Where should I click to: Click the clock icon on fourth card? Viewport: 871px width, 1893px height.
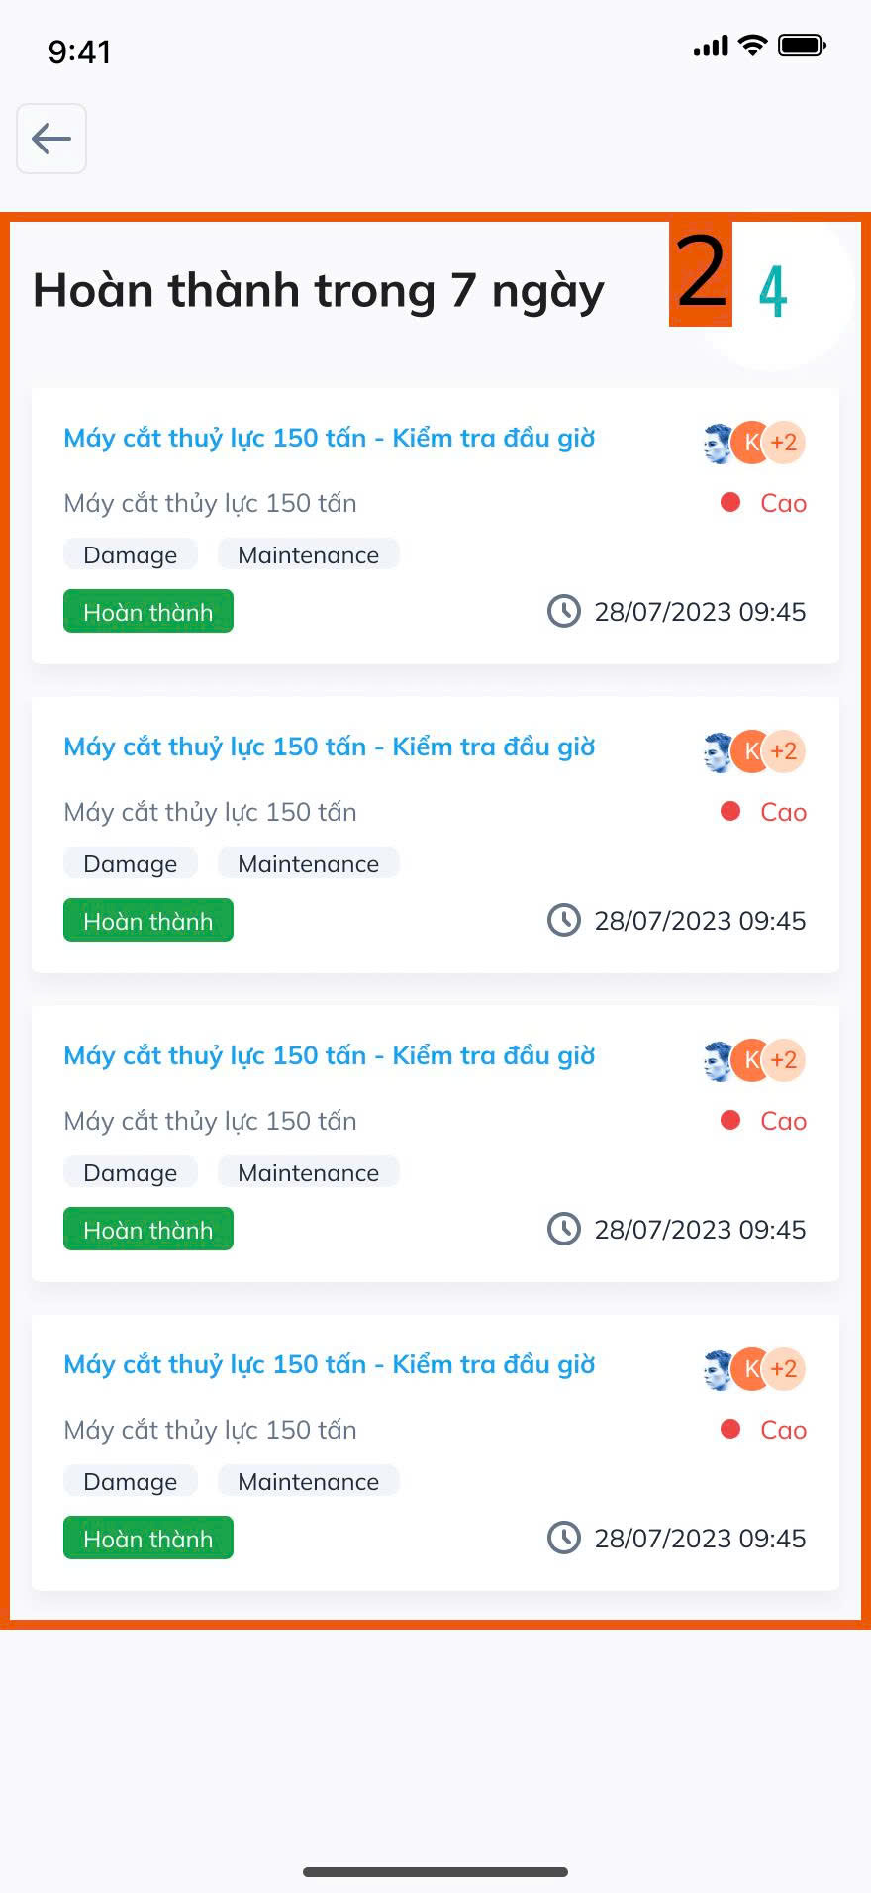click(x=564, y=1538)
